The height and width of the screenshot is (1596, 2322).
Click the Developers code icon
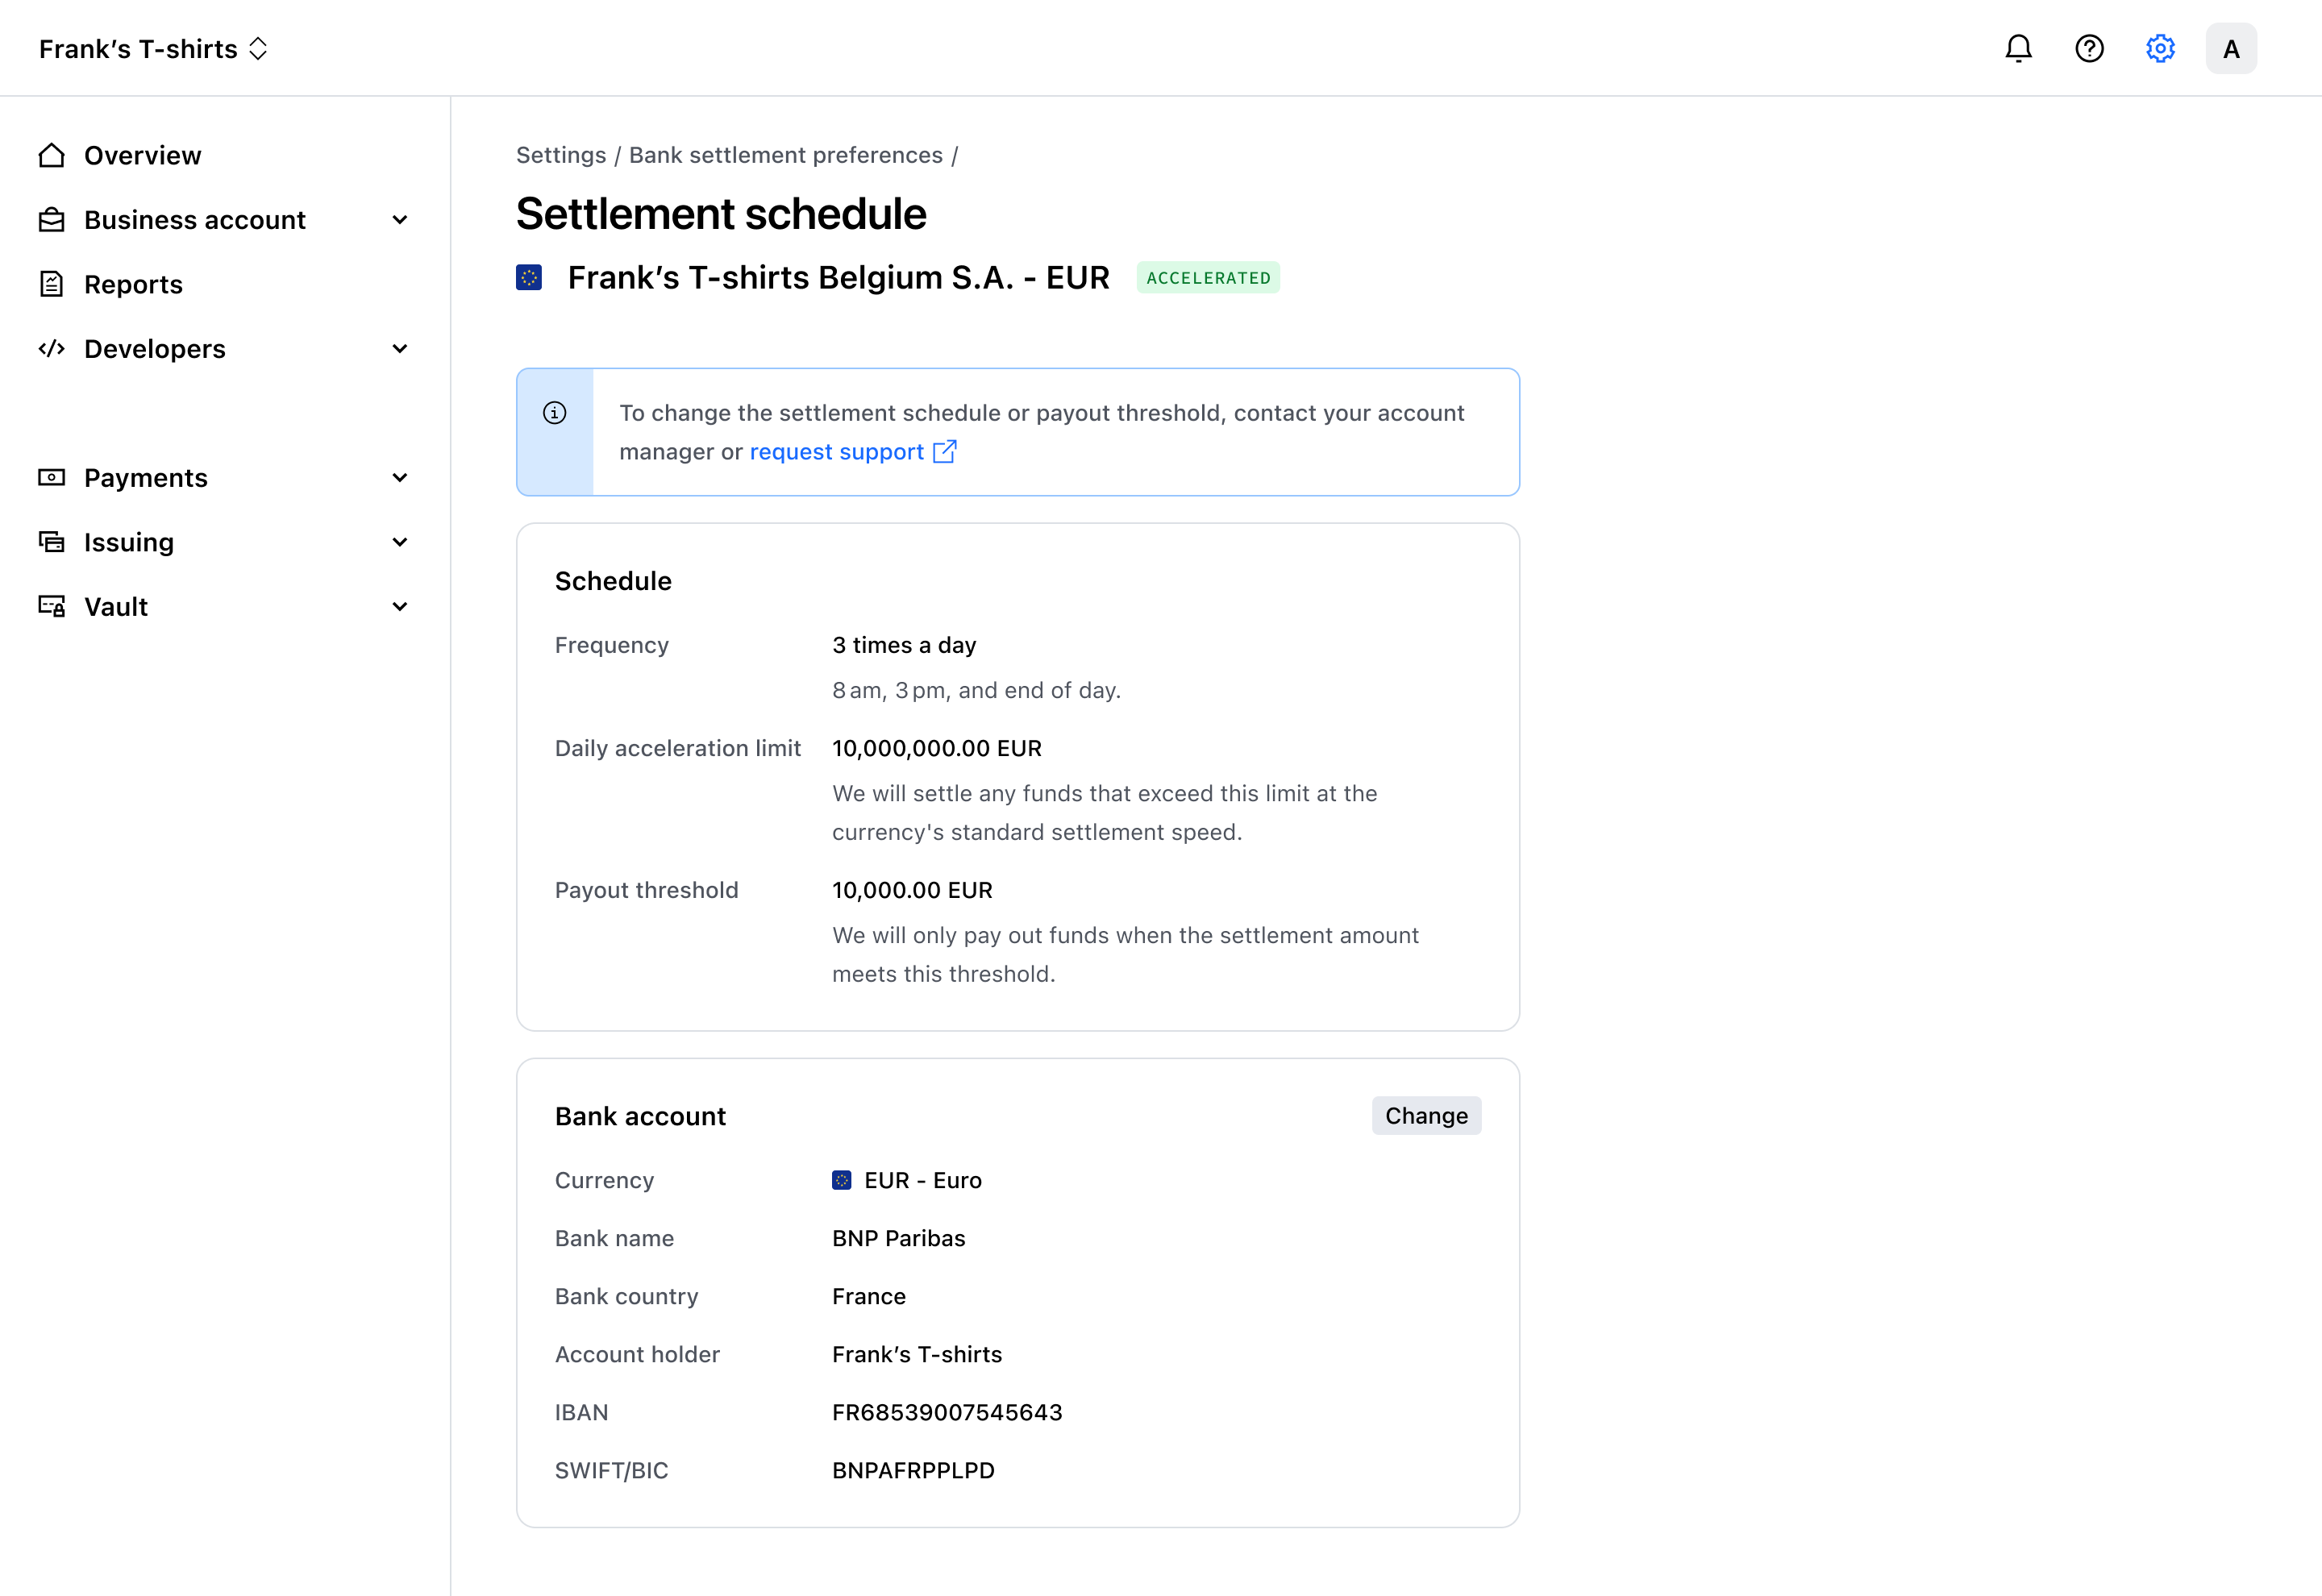point(52,349)
